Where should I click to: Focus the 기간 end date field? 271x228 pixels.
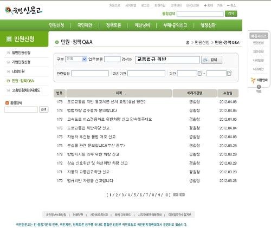(x=216, y=74)
